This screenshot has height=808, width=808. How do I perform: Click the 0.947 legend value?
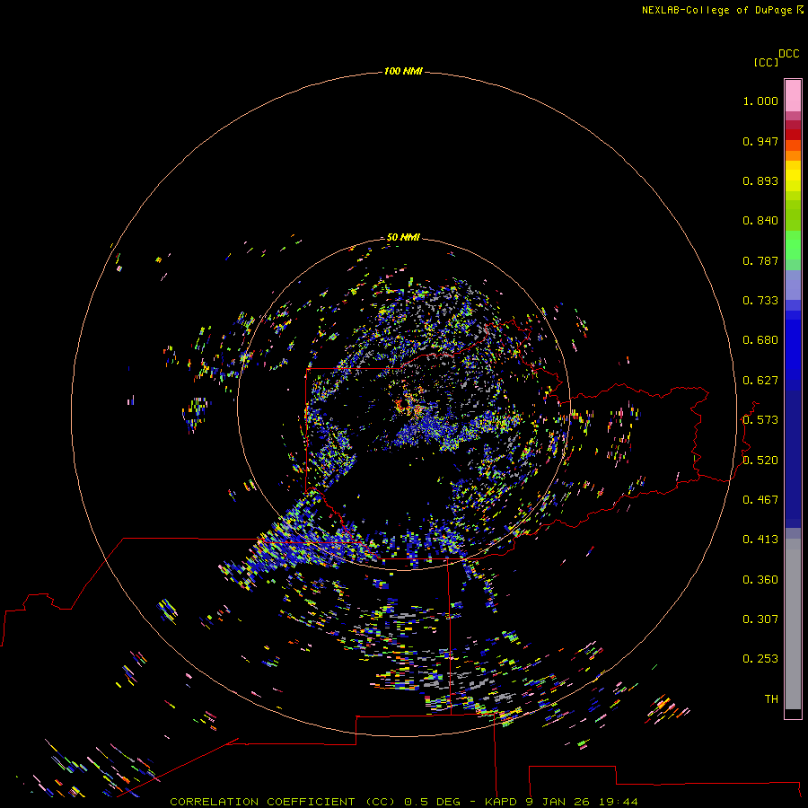760,141
